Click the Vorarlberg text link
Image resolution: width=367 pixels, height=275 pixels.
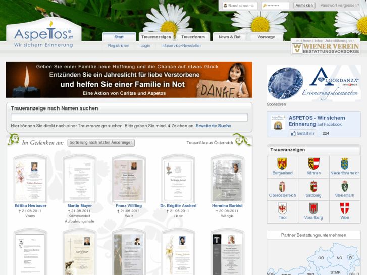tap(313, 218)
